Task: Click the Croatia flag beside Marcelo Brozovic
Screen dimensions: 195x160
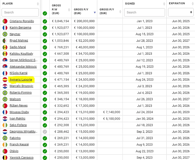Action: coord(5,86)
